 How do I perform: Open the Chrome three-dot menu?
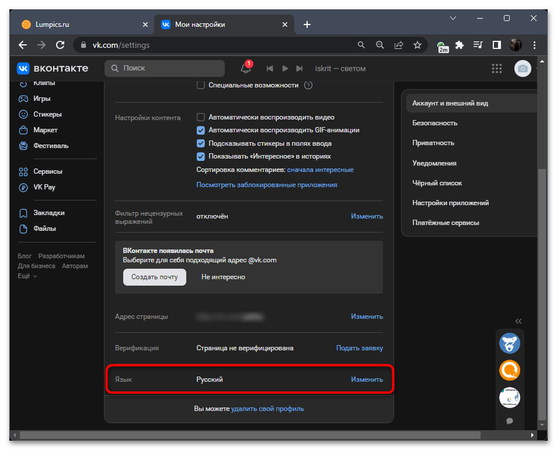pos(534,45)
